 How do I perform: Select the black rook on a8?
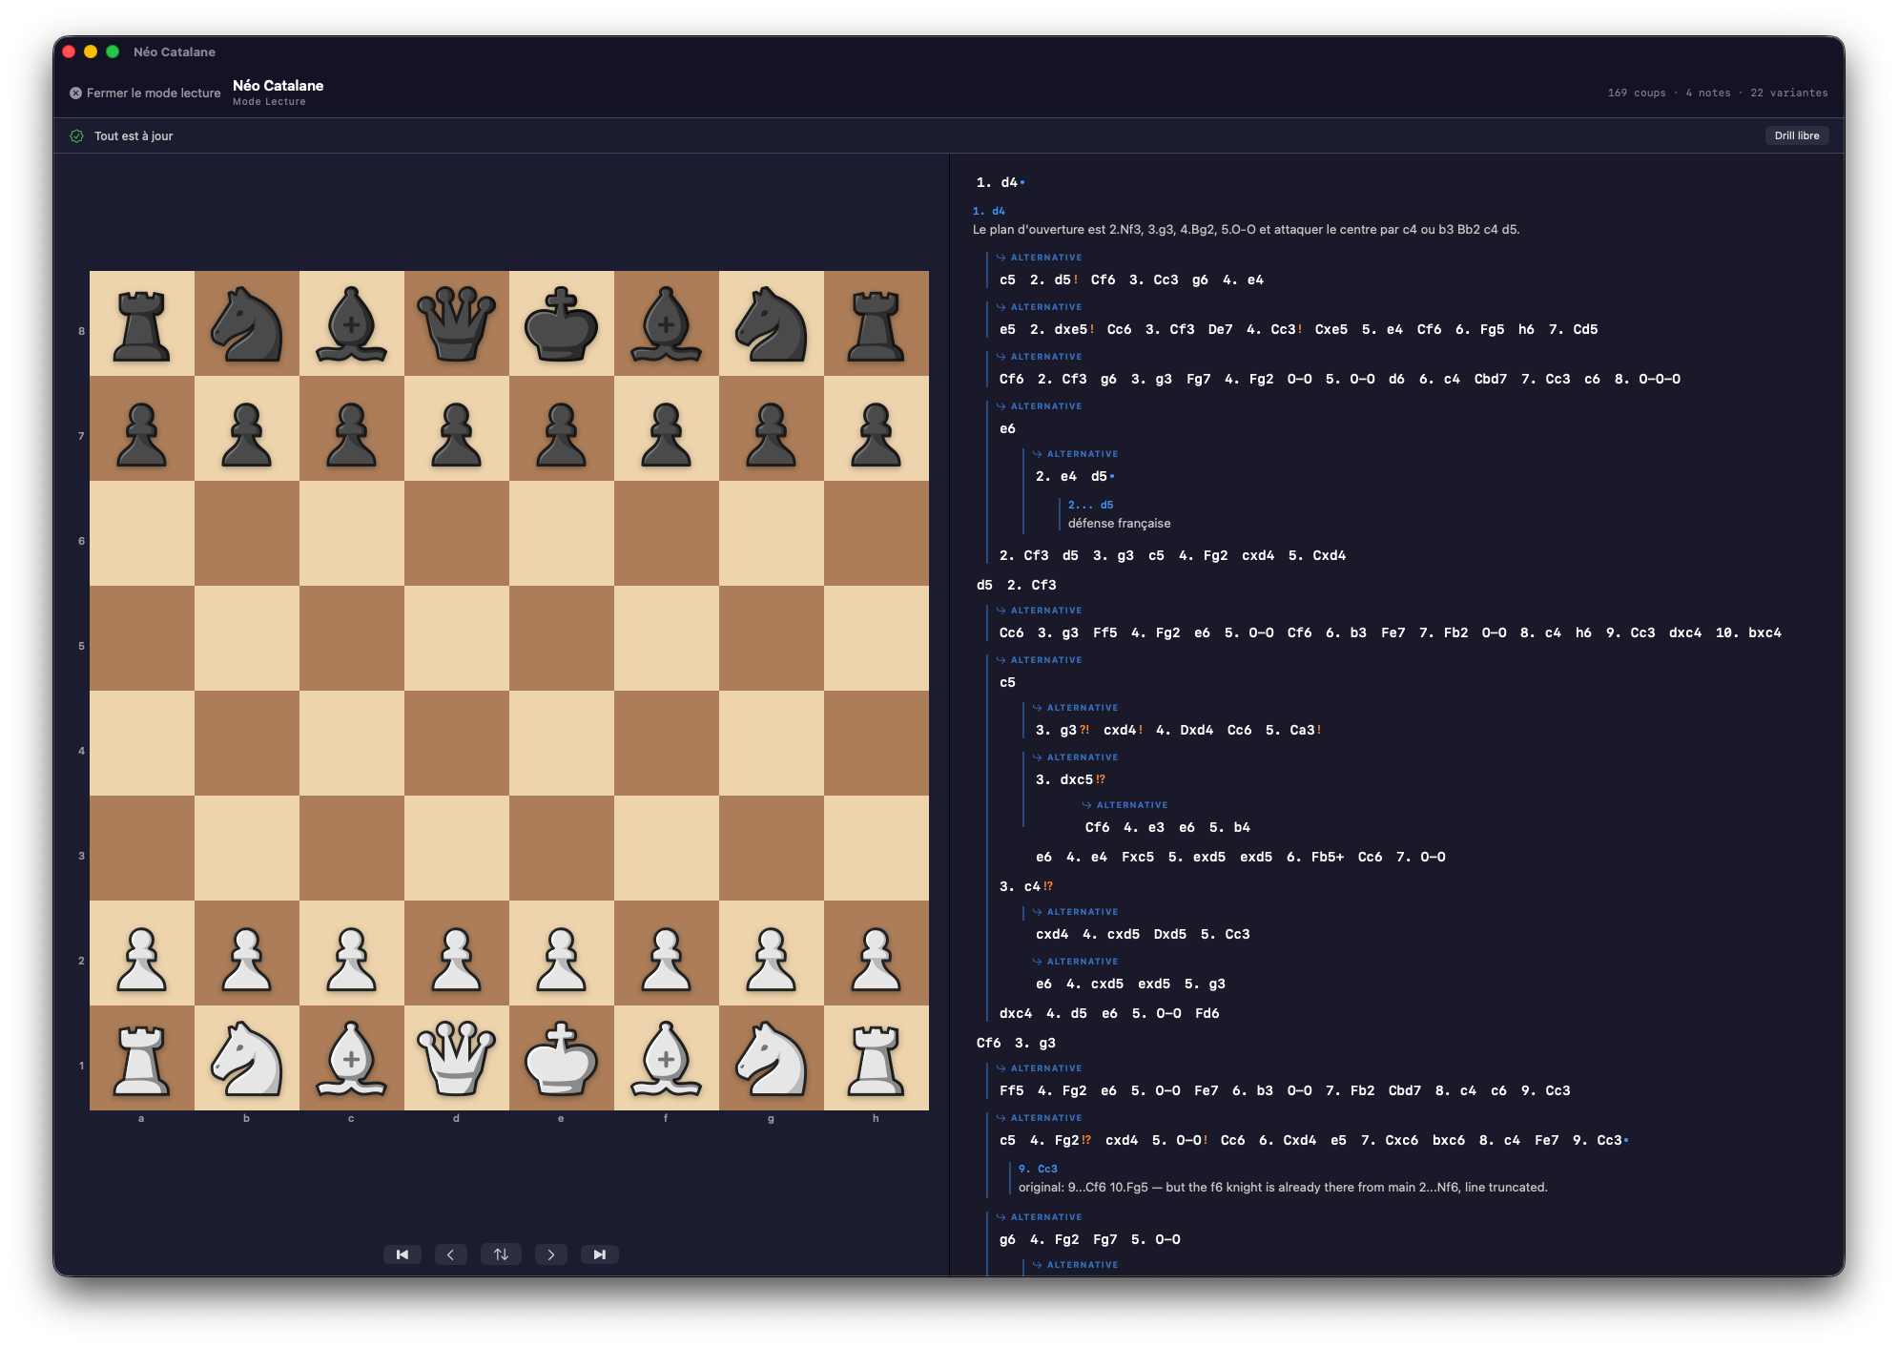(142, 323)
